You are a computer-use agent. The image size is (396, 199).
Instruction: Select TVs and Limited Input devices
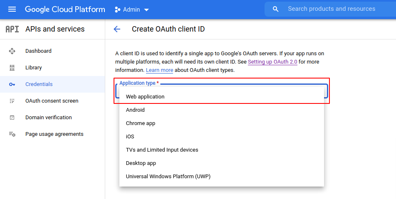162,150
